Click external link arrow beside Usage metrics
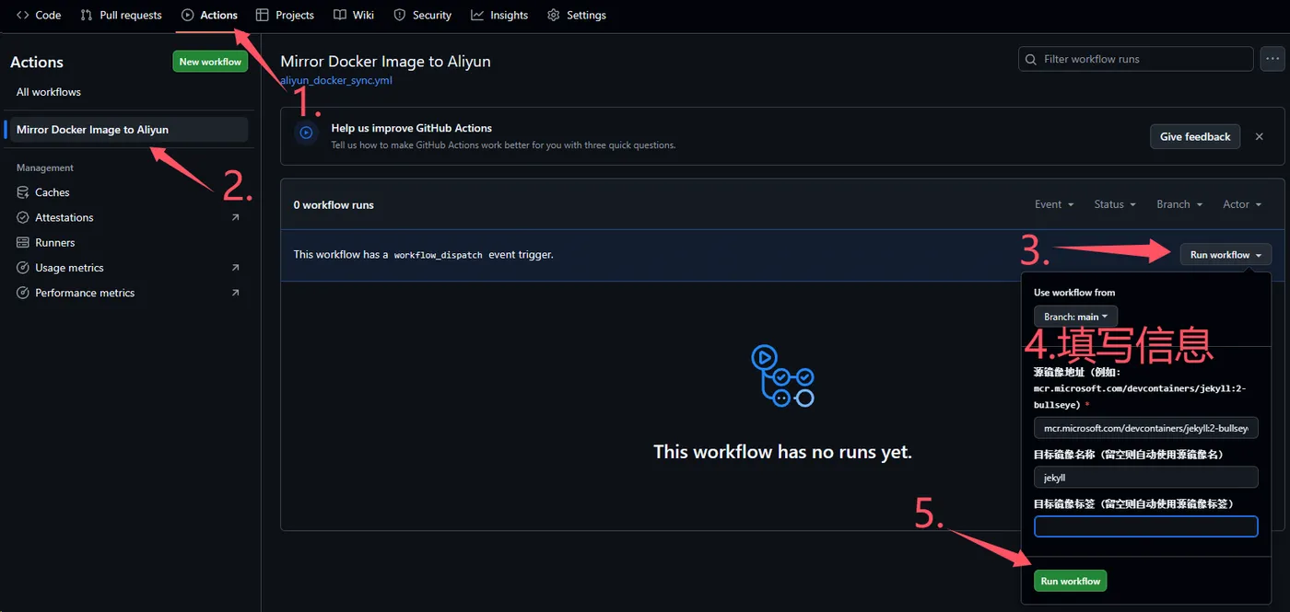 coord(235,268)
